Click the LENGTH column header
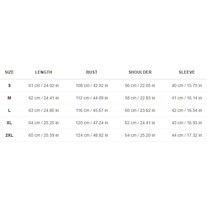 [x=43, y=72]
